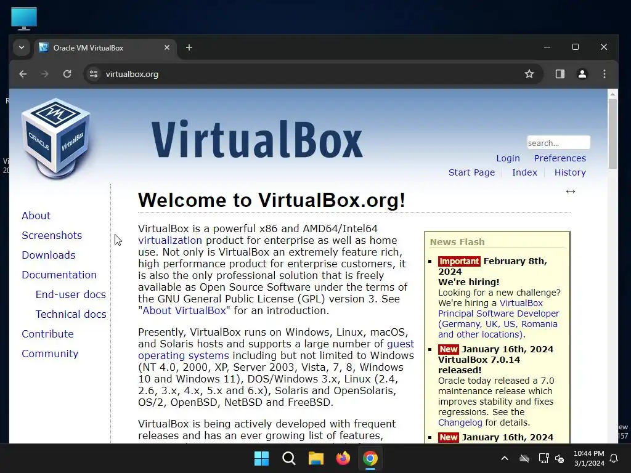Click the search box on the page
The image size is (631, 473).
click(558, 143)
